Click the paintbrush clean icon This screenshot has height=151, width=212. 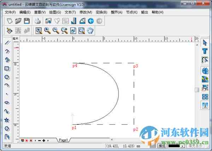pos(10,31)
